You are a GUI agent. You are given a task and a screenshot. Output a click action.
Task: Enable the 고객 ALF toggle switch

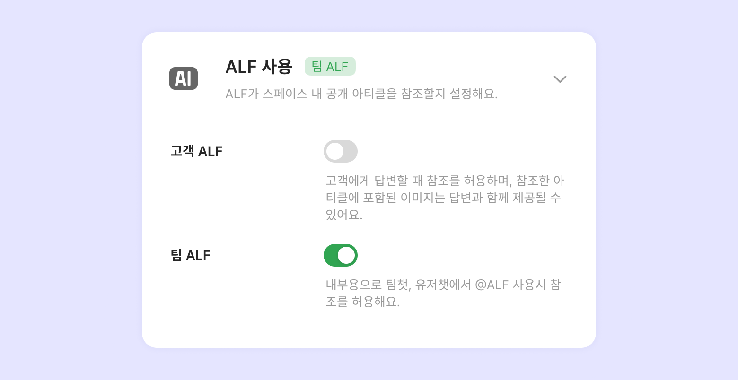tap(340, 151)
